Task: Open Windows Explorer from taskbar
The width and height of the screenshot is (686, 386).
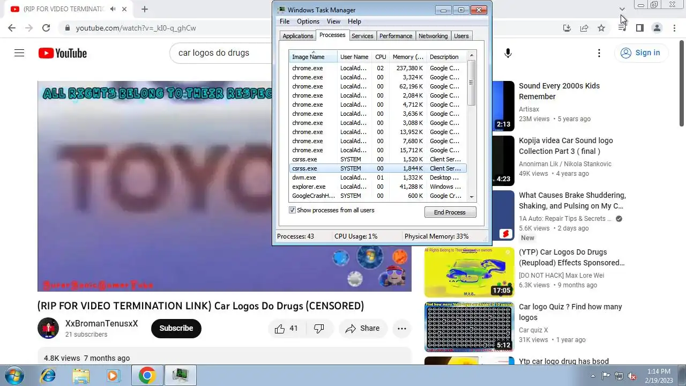Action: point(81,376)
